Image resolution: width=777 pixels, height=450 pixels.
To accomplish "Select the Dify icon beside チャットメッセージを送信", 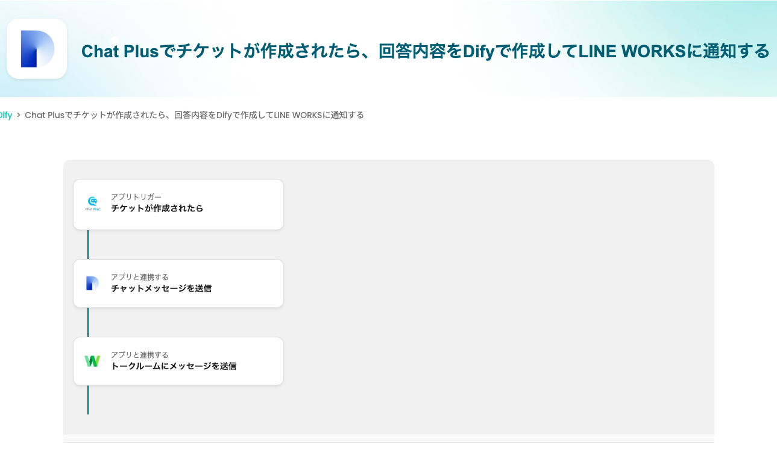I will tap(92, 283).
